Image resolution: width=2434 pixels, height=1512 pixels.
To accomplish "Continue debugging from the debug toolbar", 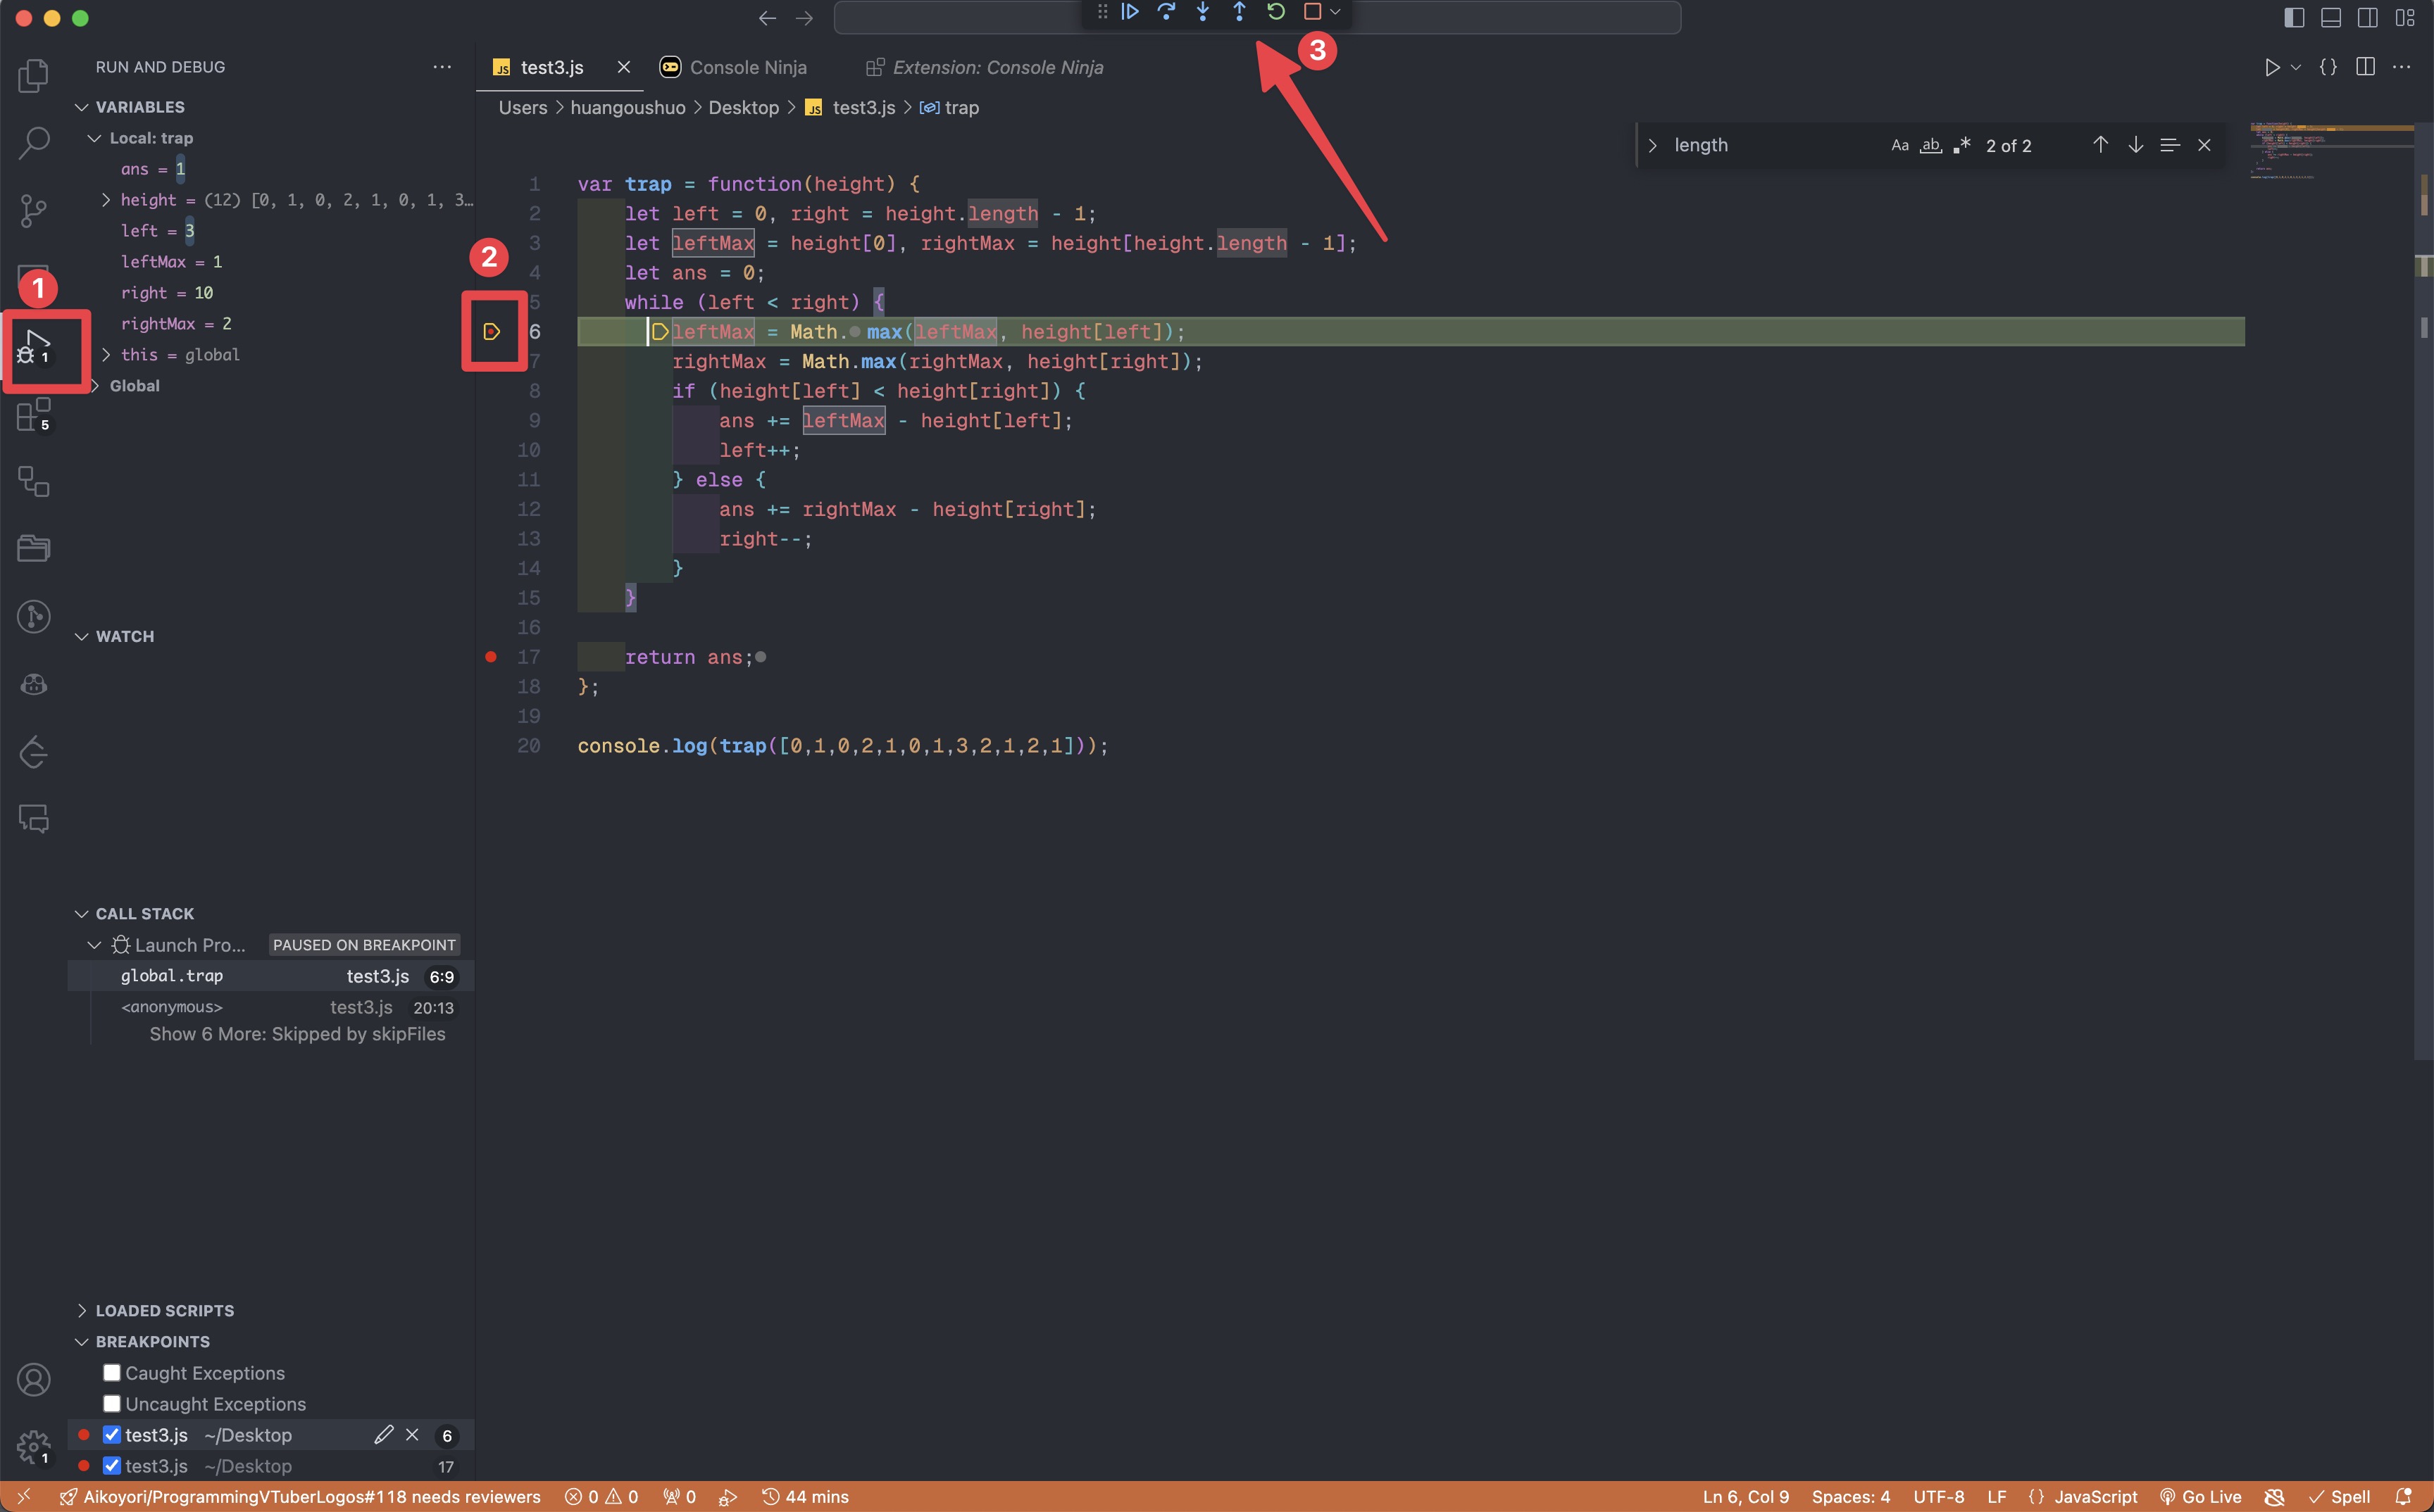I will click(1130, 12).
